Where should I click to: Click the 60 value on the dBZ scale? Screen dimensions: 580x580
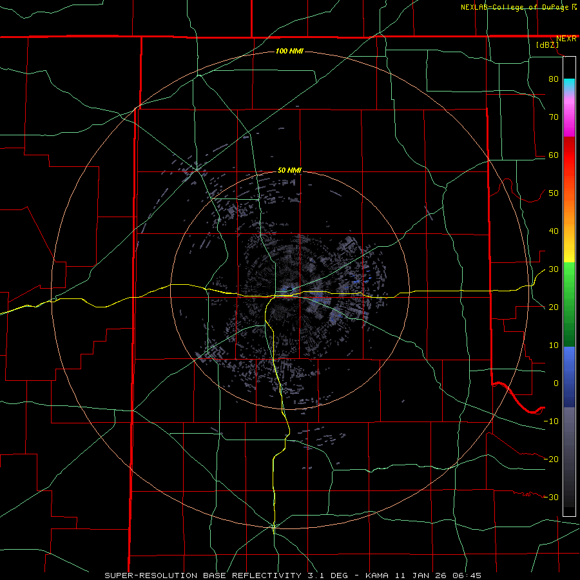coord(554,155)
